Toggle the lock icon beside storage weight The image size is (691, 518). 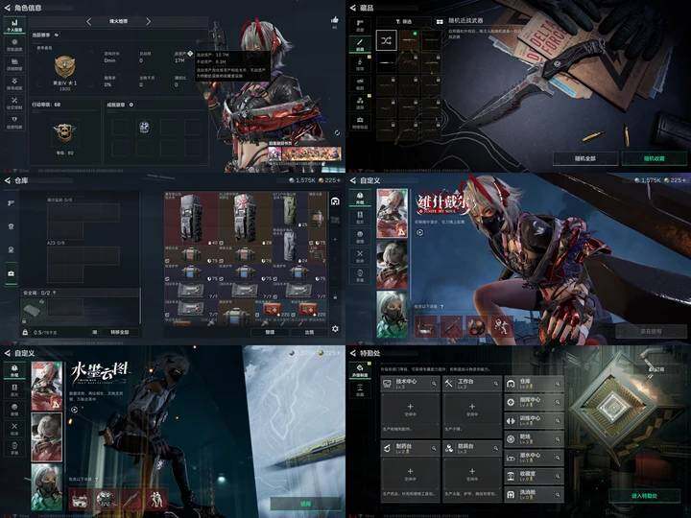tap(25, 332)
